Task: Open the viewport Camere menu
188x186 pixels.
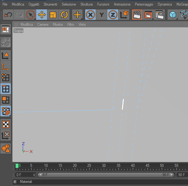Action: click(x=43, y=25)
